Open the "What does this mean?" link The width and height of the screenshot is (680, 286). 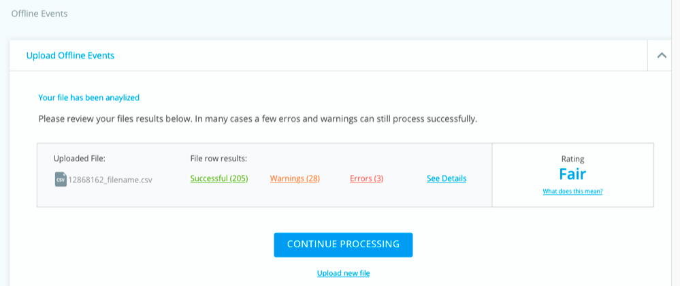click(572, 191)
